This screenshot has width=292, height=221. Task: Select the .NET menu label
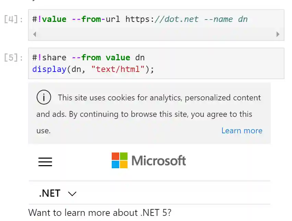[50, 193]
